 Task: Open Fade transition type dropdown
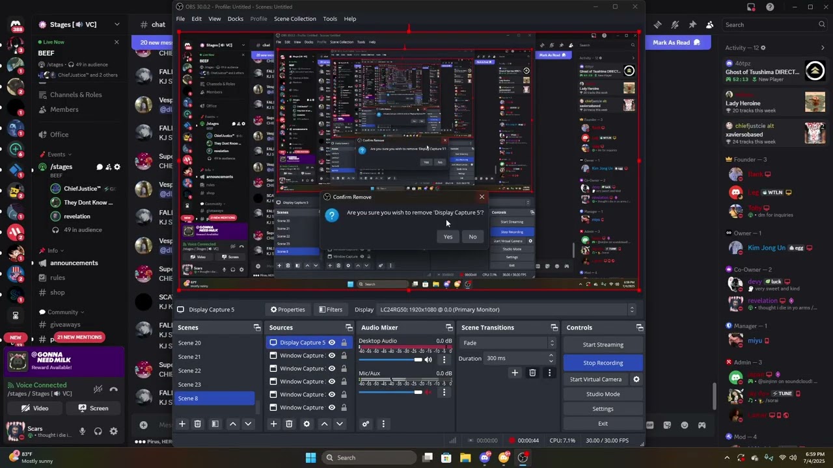click(508, 343)
